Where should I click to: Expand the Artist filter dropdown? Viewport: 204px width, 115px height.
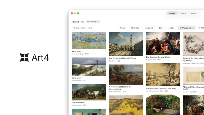pyautogui.click(x=172, y=28)
